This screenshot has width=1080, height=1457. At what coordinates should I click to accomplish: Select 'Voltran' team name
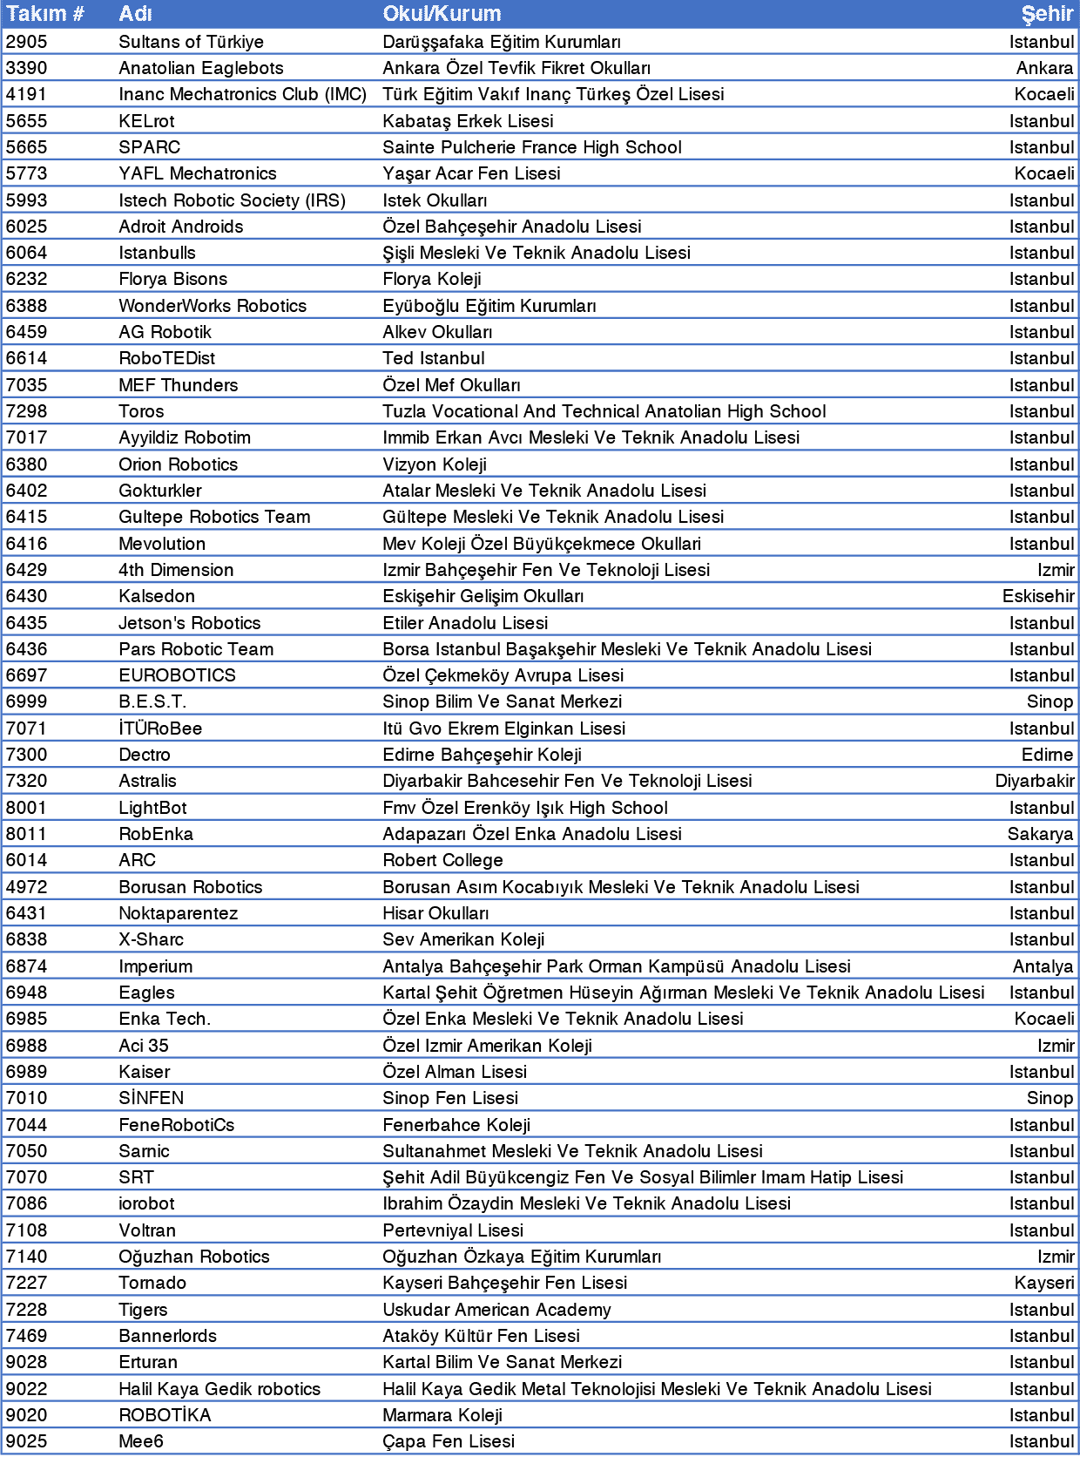point(147,1230)
